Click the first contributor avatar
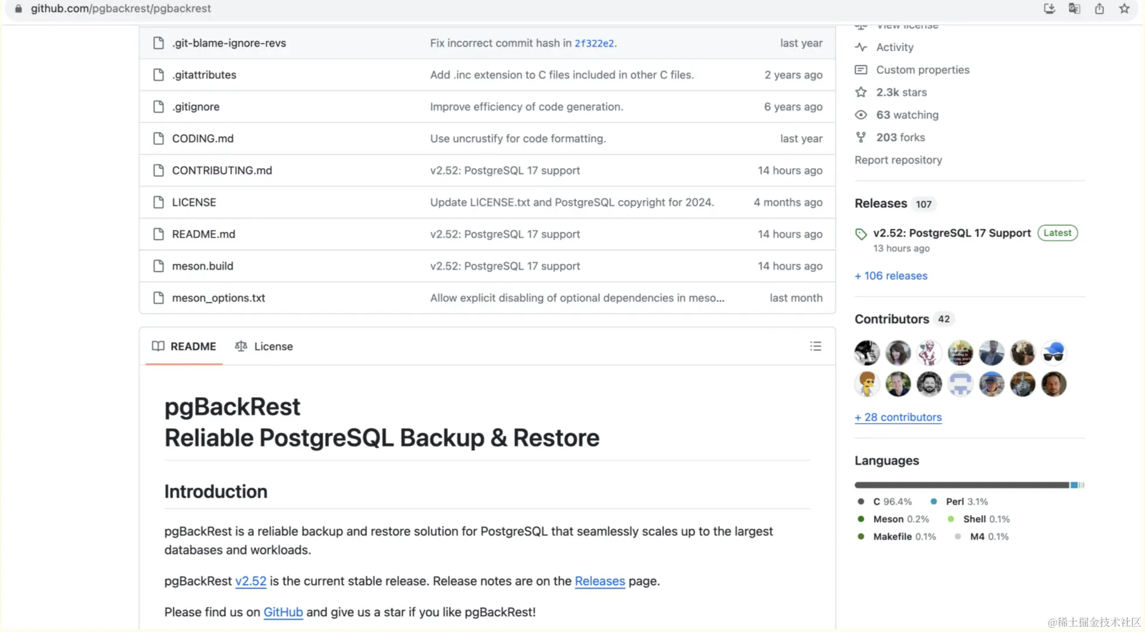 point(867,353)
